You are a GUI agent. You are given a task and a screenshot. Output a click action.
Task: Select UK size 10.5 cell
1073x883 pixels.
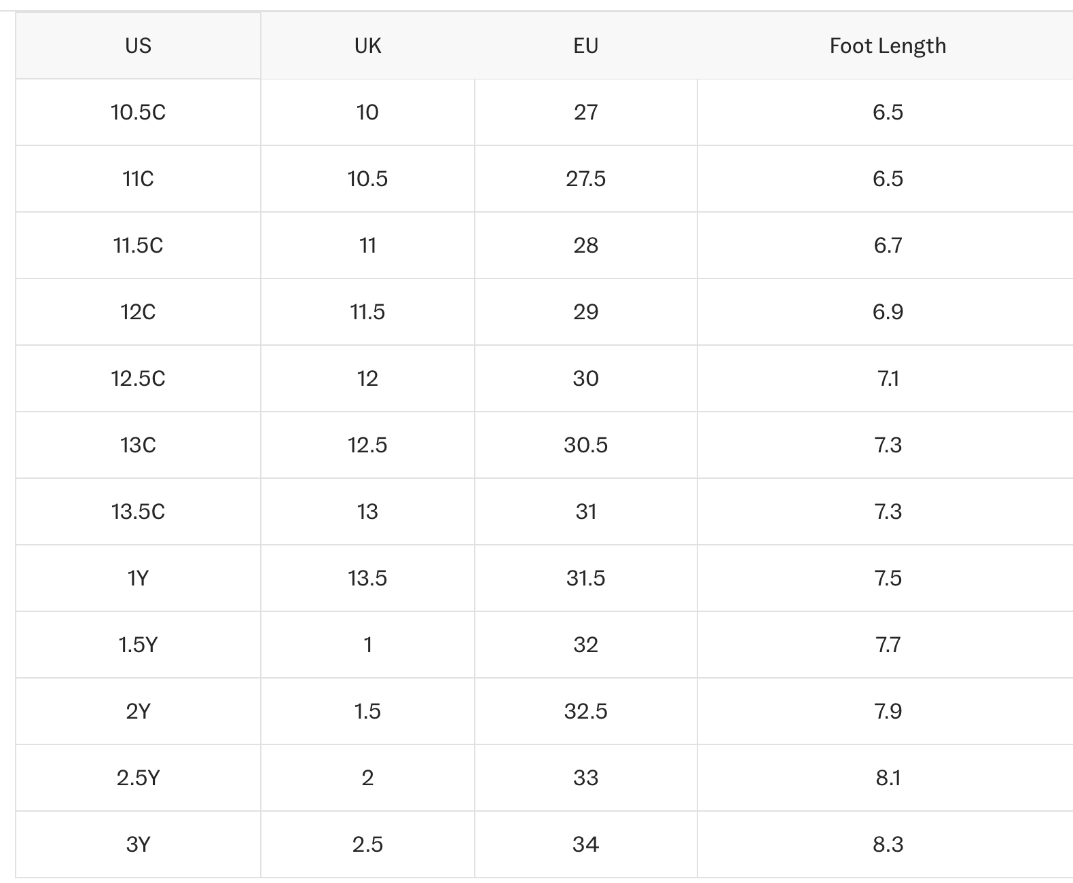[x=367, y=179]
